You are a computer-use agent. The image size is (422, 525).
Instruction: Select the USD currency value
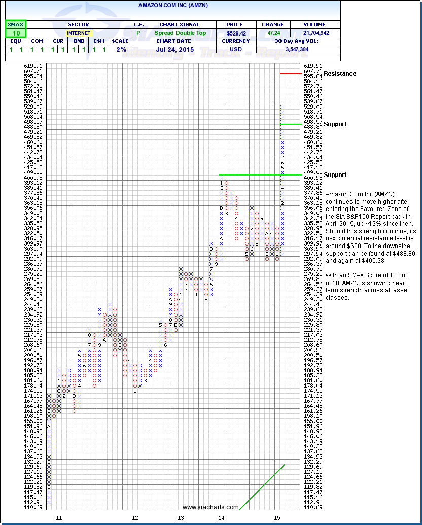[236, 49]
